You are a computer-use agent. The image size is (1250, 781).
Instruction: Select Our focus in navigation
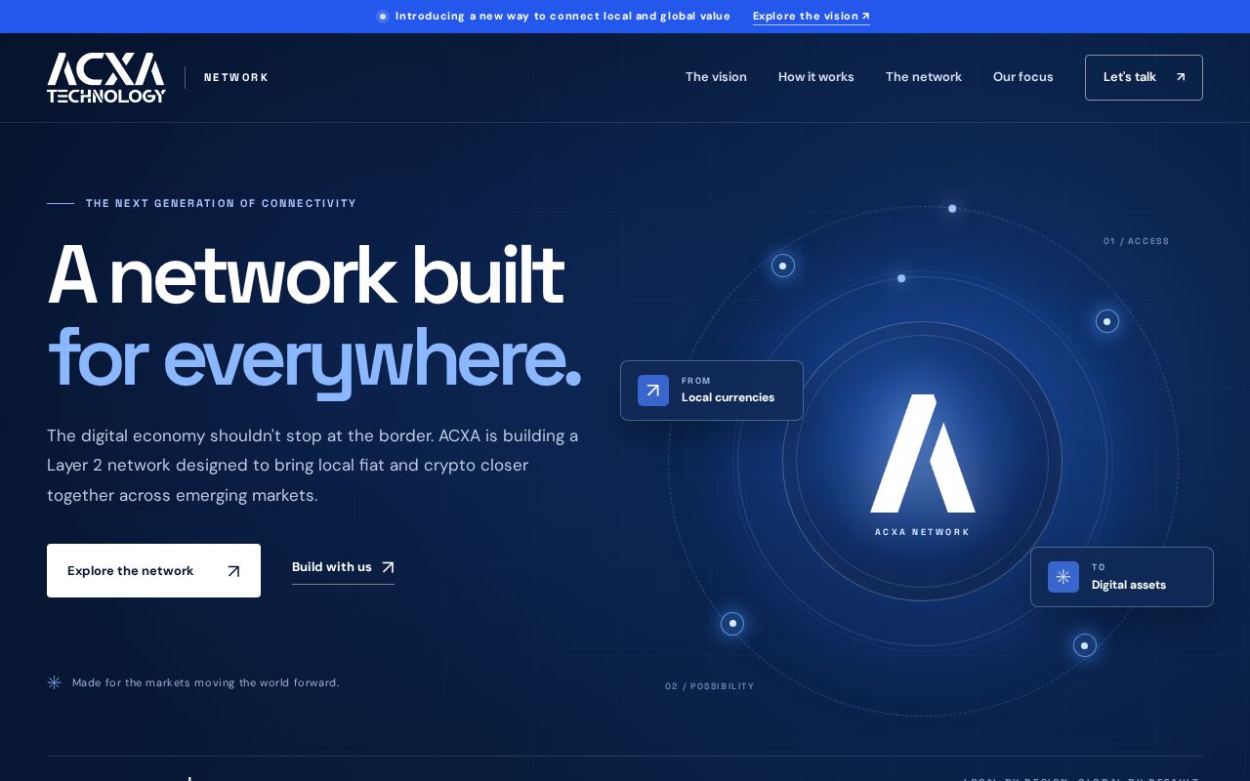pyautogui.click(x=1023, y=77)
